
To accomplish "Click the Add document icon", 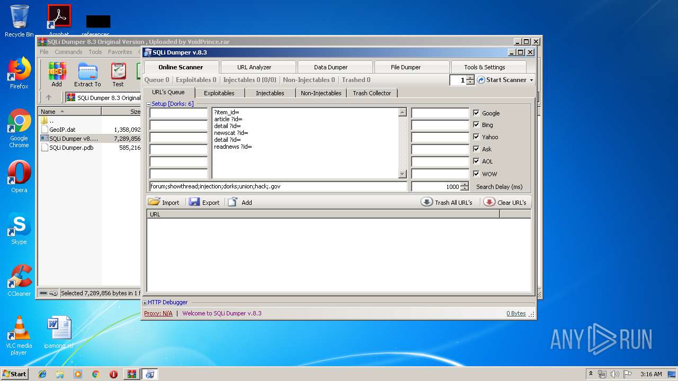I will click(x=233, y=202).
